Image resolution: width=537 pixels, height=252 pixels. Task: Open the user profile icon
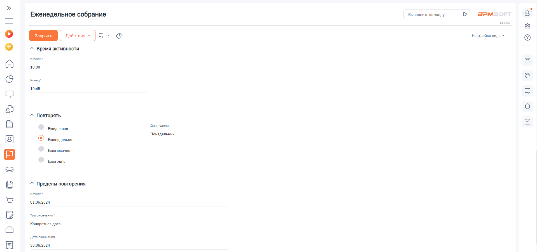(527, 13)
